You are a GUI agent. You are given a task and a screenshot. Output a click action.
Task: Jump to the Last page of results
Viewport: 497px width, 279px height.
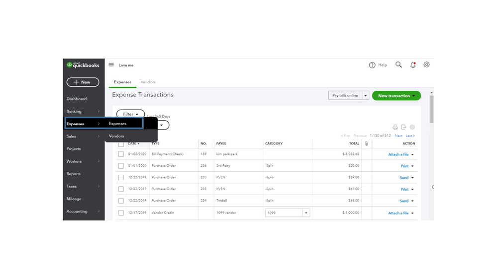click(410, 136)
